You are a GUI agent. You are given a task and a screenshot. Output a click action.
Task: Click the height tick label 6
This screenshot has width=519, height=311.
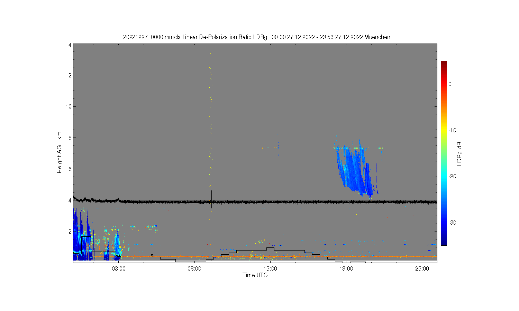click(x=70, y=169)
